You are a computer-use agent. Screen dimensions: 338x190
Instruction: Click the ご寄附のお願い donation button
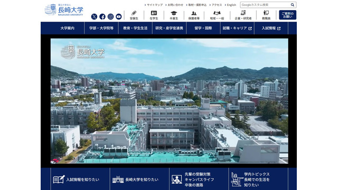click(x=287, y=15)
